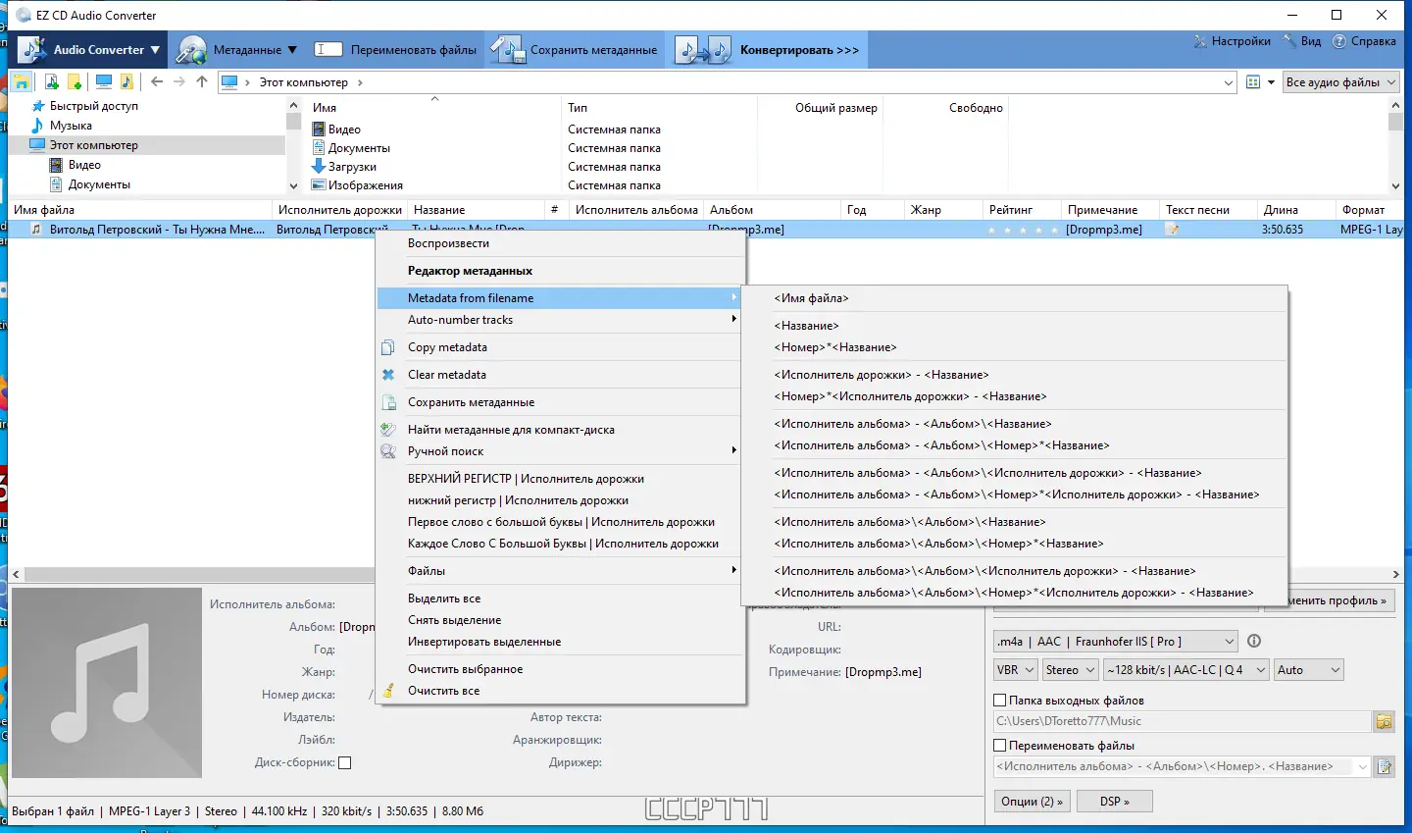The height and width of the screenshot is (833, 1412).
Task: Browse for output folder icon
Action: (1385, 722)
